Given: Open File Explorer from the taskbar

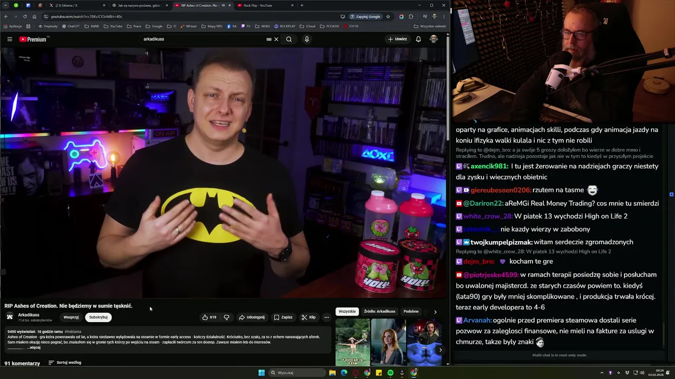Looking at the screenshot, I should coord(332,373).
